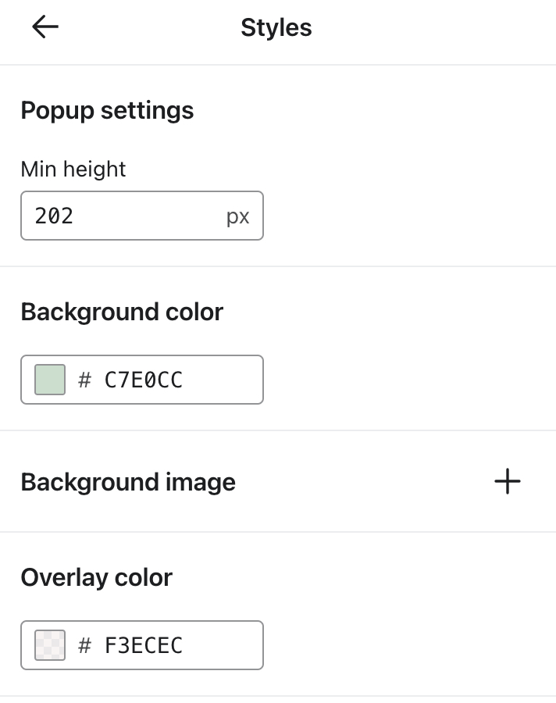556x703 pixels.
Task: Click the Min height label text
Action: coord(73,169)
